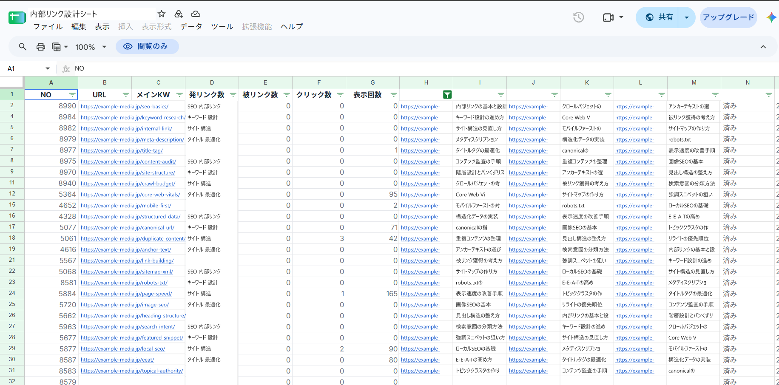The height and width of the screenshot is (385, 779).
Task: Open the core-web-vitals URL link
Action: pos(131,195)
